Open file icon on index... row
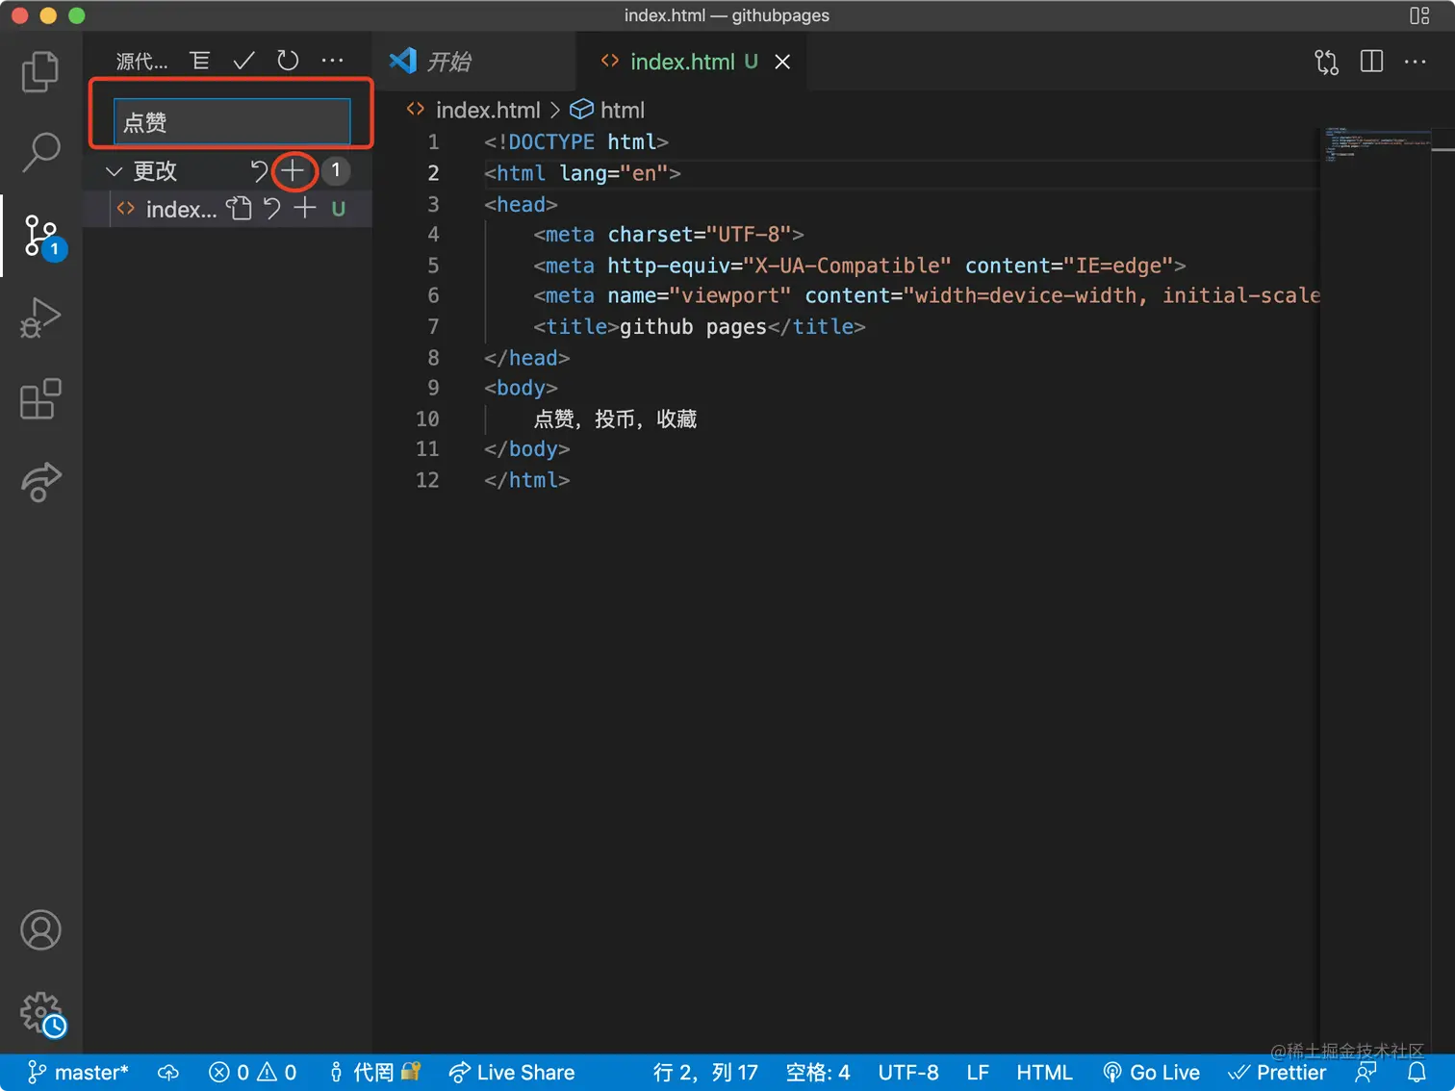The height and width of the screenshot is (1091, 1455). [x=239, y=209]
